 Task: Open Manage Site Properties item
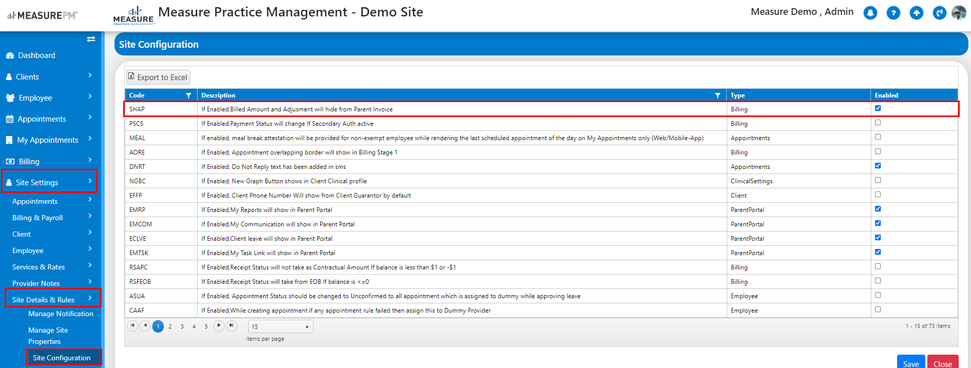(x=48, y=336)
